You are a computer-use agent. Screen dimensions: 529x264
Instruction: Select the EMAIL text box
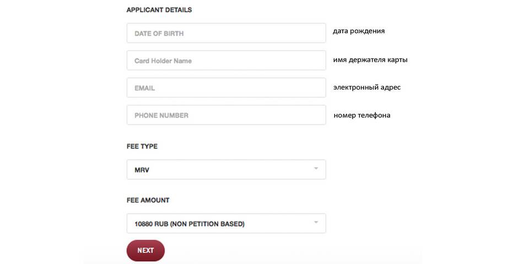point(226,87)
